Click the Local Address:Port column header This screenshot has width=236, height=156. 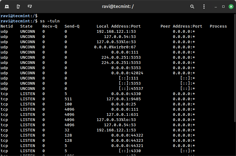coord(119,26)
